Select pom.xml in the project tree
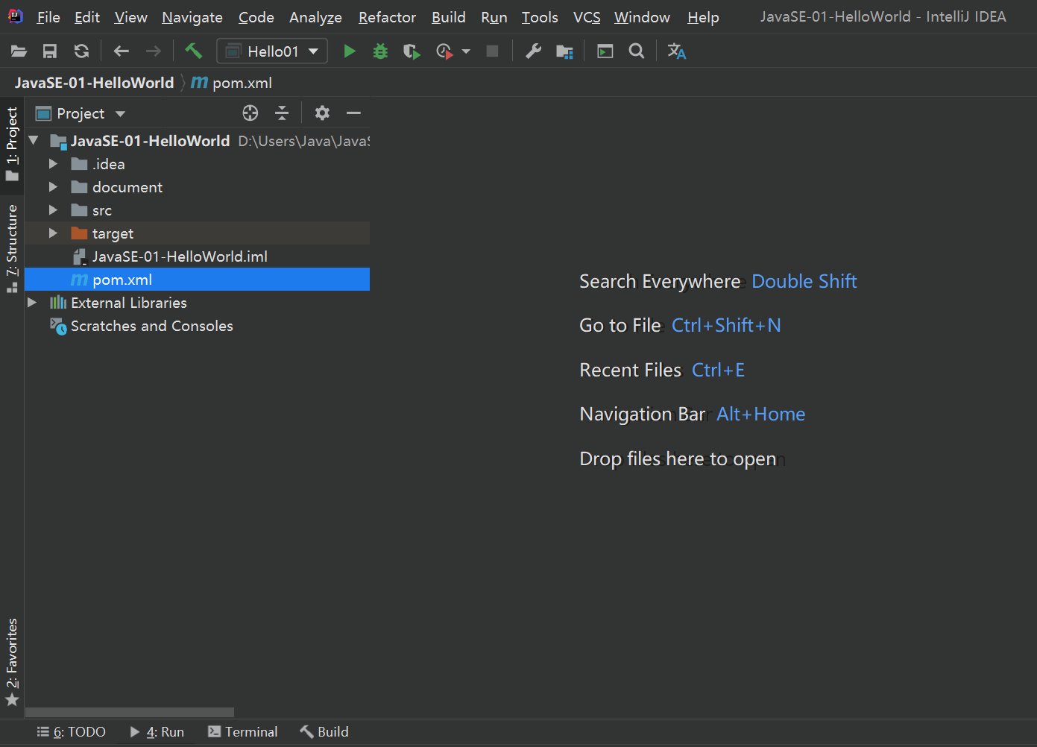Viewport: 1037px width, 747px height. pos(198,280)
